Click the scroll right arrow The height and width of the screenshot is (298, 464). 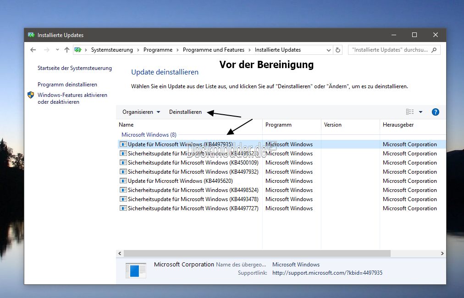[442, 254]
